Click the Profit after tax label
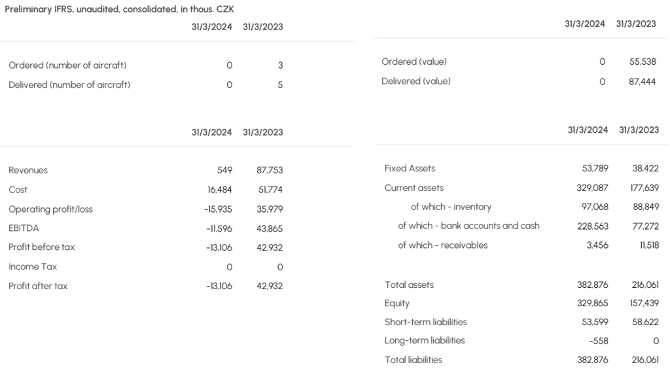The height and width of the screenshot is (369, 670). coord(38,286)
